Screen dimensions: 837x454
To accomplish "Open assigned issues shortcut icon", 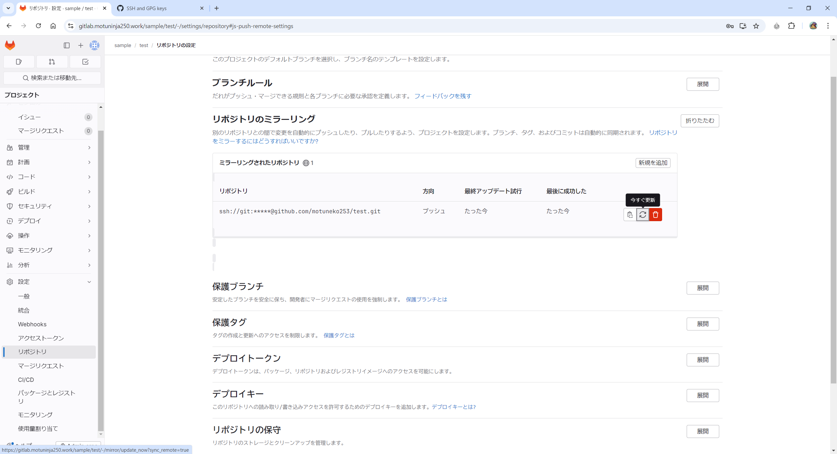I will point(19,62).
